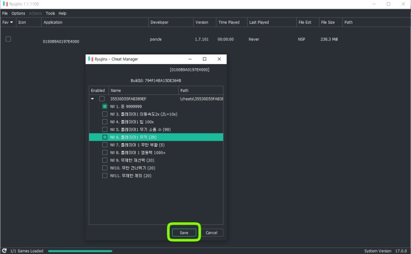Screen dimensions: 411x254
Task: Select the № 3 cheat row text (ZL=10x)
Action: [x=144, y=114]
